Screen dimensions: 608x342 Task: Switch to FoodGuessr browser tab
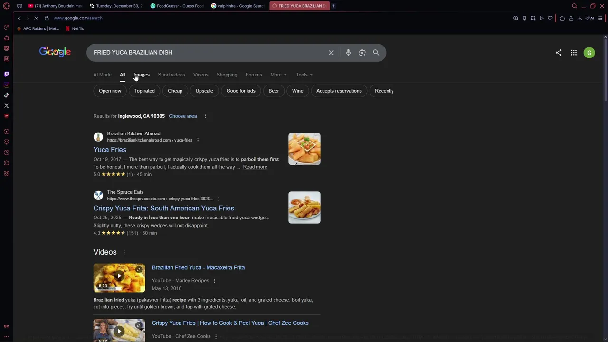pos(177,6)
